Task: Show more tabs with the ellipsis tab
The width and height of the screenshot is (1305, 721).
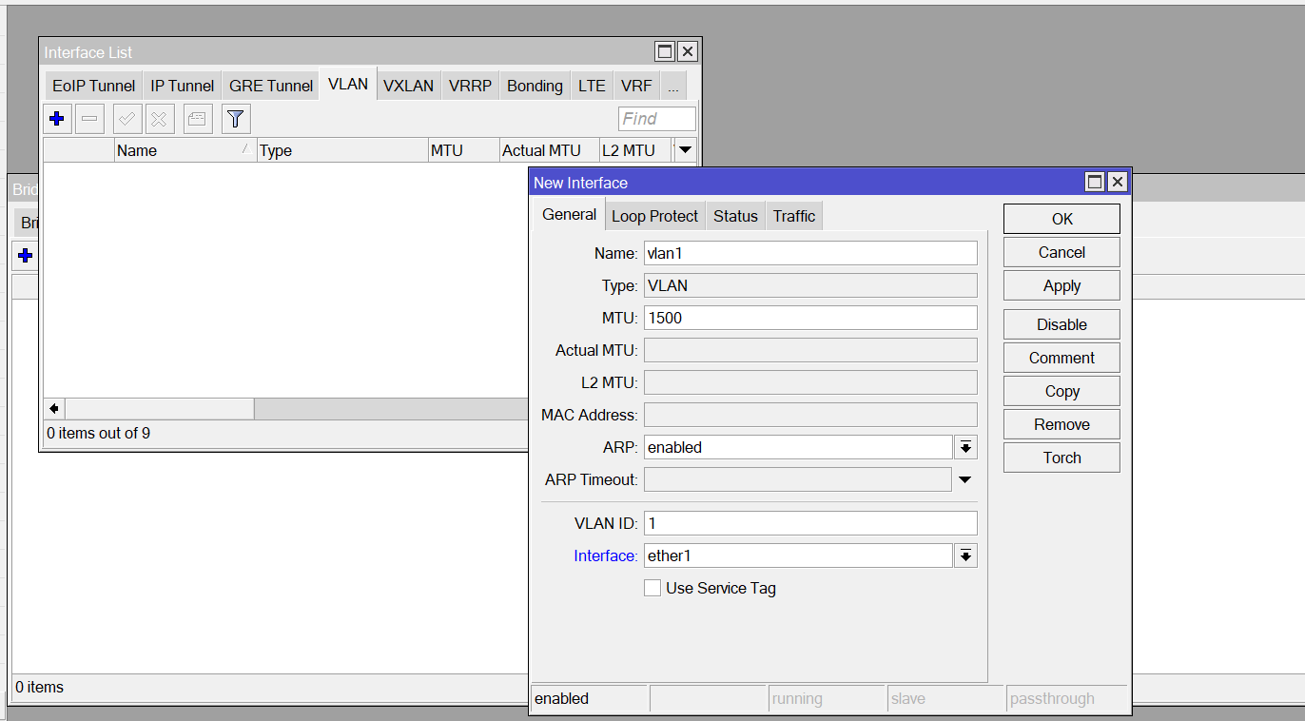Action: pyautogui.click(x=673, y=86)
